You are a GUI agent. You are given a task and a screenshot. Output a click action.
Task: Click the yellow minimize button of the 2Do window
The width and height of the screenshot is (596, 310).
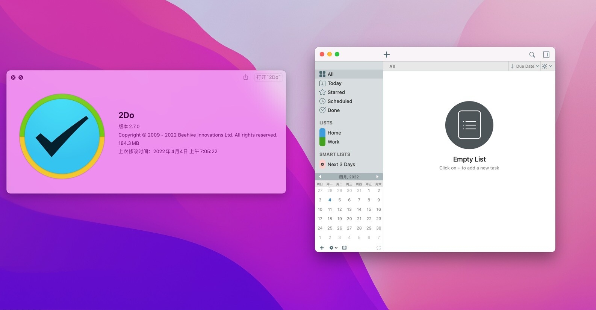(330, 54)
